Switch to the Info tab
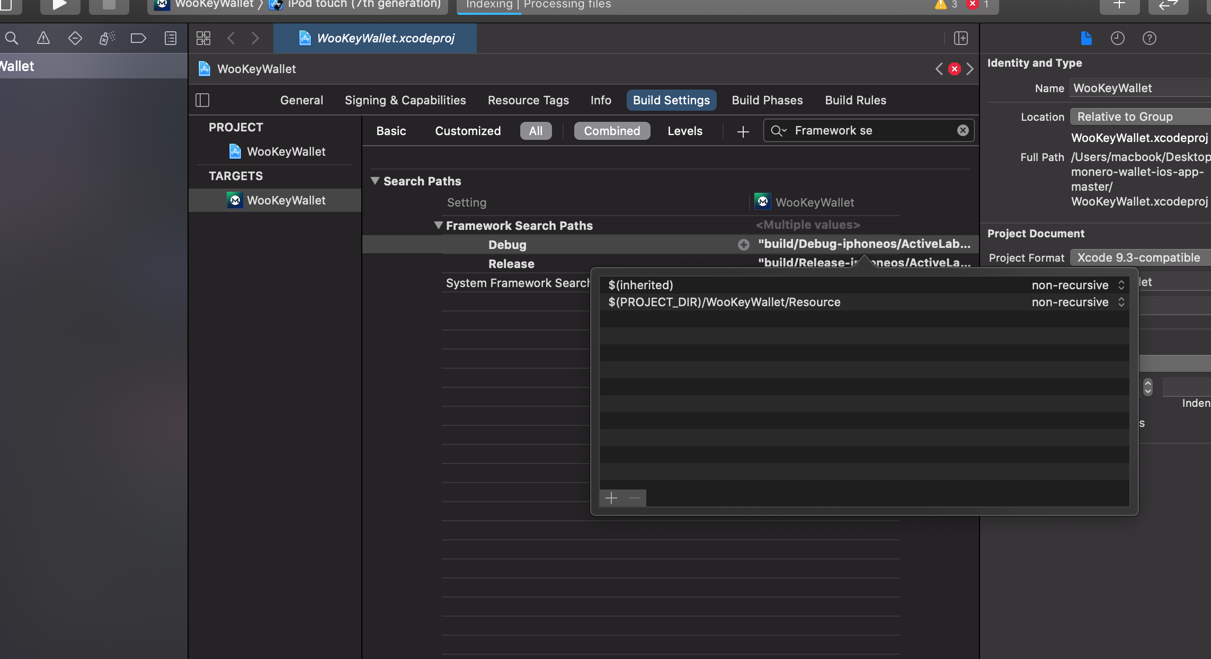 tap(601, 100)
